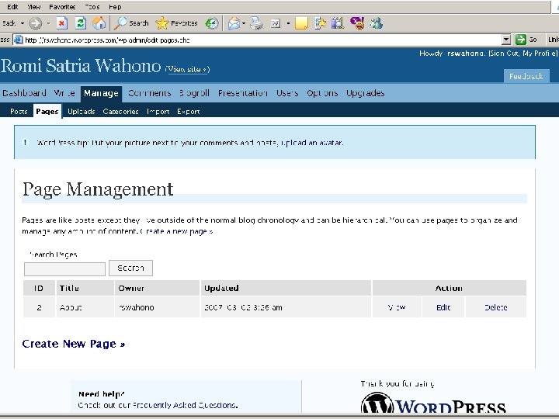Click the page icon in address bar
559x419 pixels.
[18, 40]
